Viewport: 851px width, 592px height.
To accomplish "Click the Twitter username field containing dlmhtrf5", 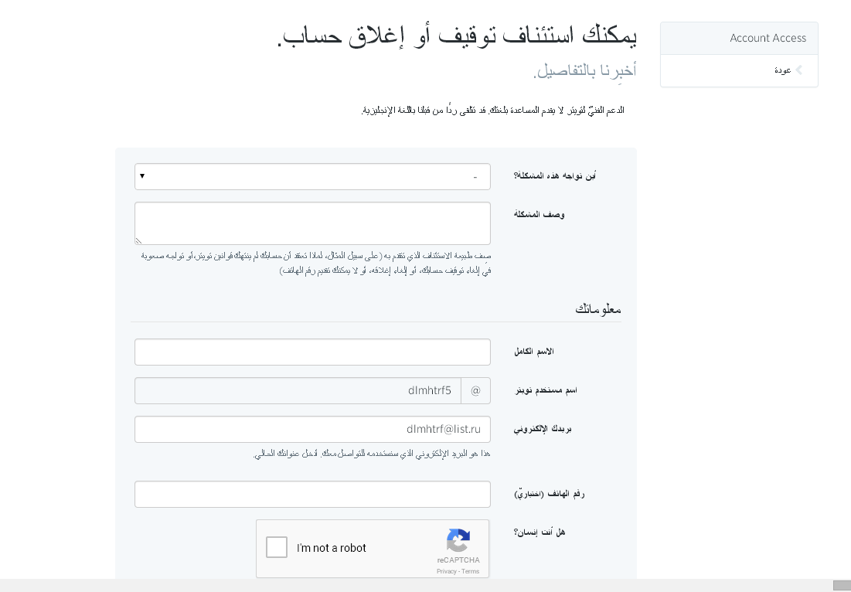I will click(298, 391).
